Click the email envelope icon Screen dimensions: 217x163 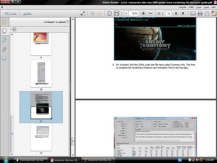pos(193,14)
